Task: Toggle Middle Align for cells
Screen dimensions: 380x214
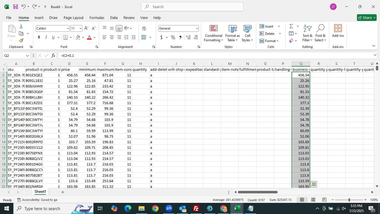Action: (x=112, y=28)
